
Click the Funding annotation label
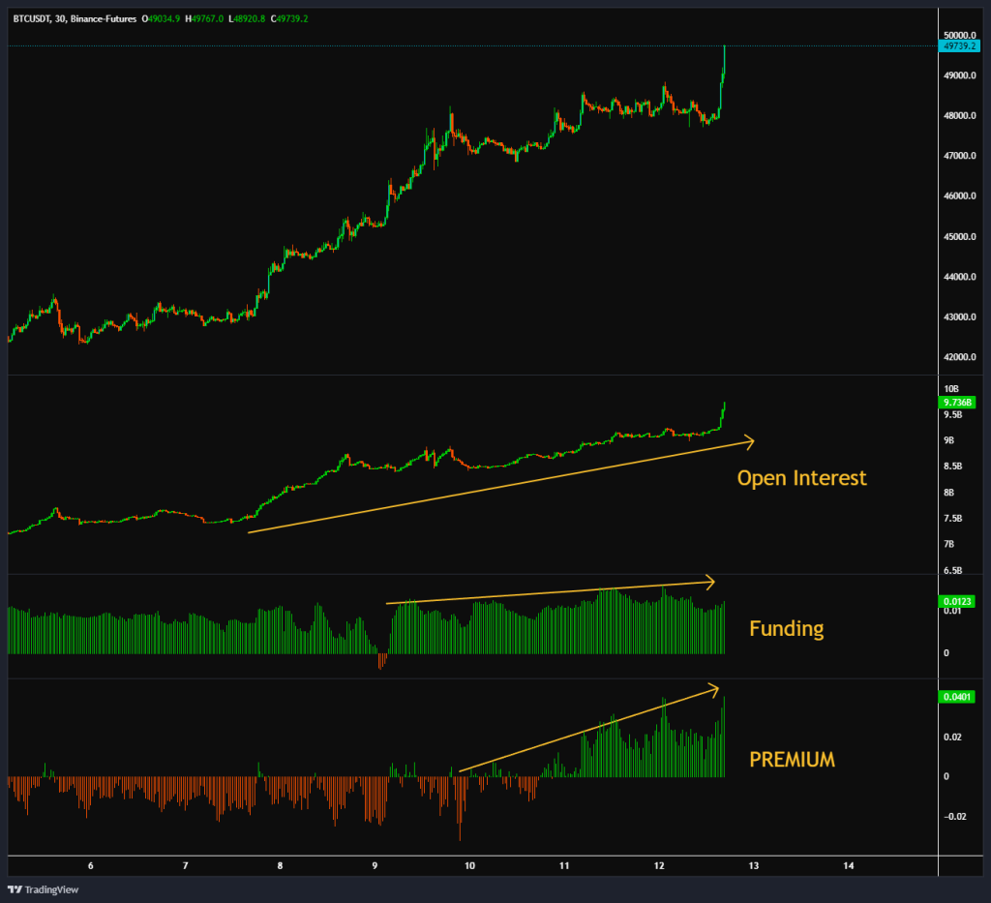pyautogui.click(x=786, y=628)
